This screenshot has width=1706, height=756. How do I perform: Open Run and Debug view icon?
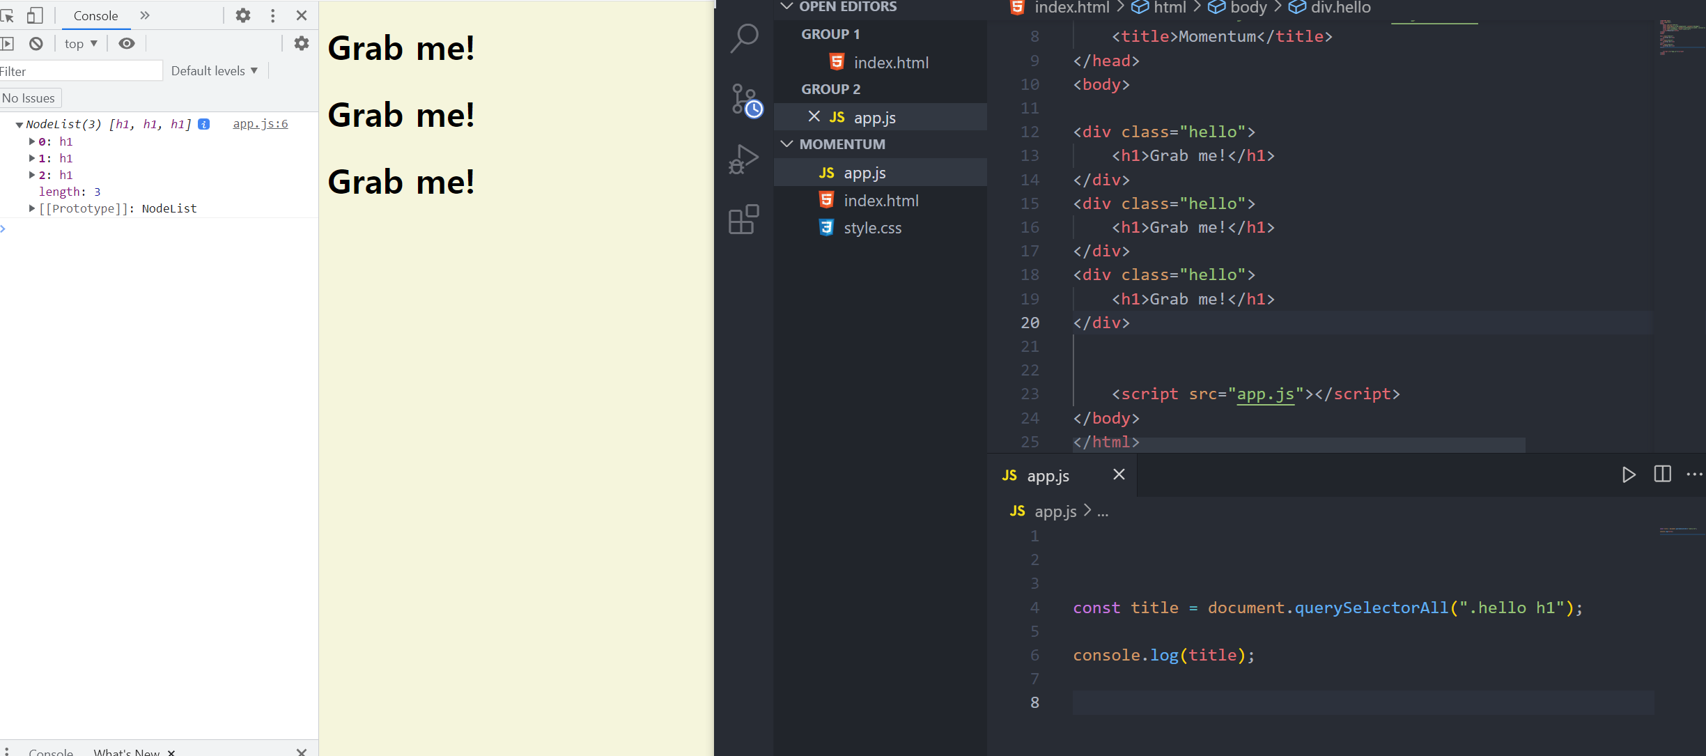click(744, 160)
